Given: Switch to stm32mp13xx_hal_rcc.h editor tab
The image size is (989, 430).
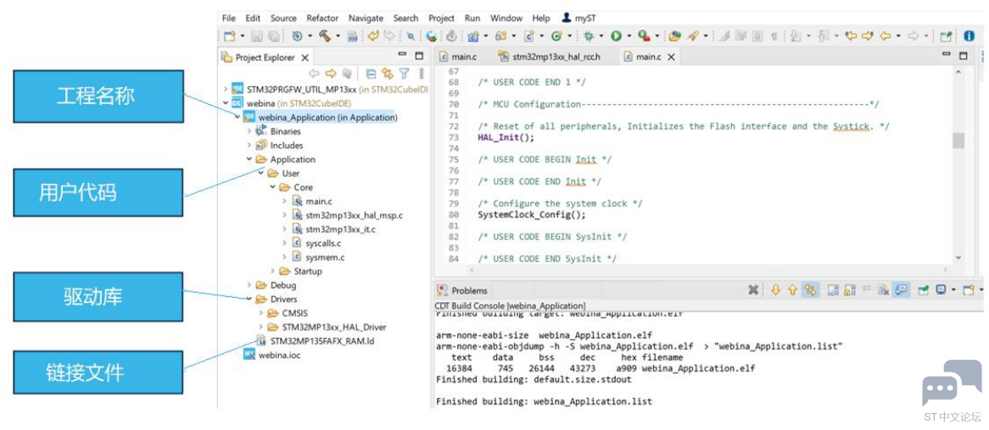Looking at the screenshot, I should (549, 57).
